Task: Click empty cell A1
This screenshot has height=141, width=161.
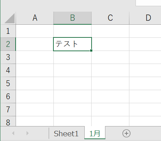Action: tap(35, 31)
